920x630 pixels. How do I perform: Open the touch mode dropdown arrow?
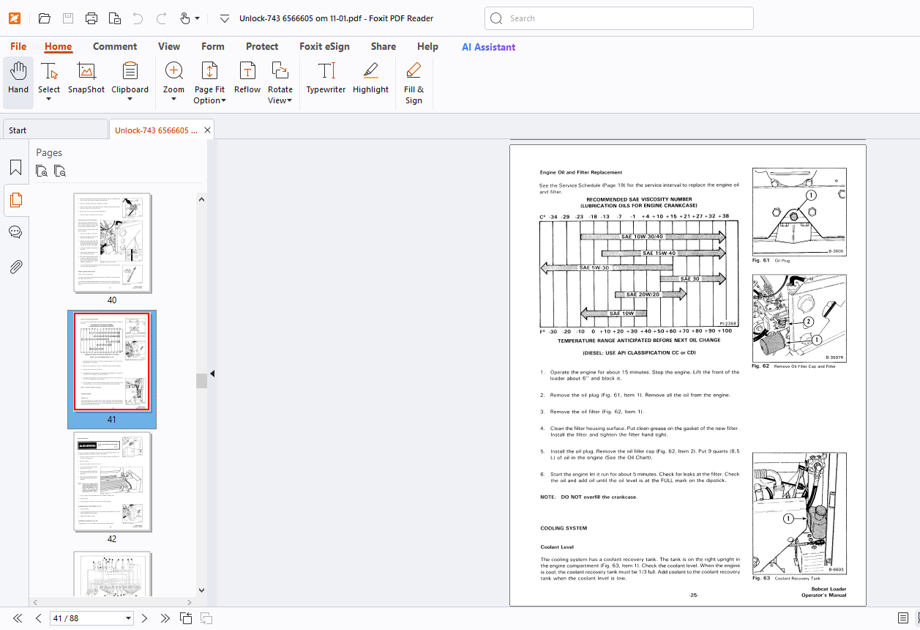point(198,18)
